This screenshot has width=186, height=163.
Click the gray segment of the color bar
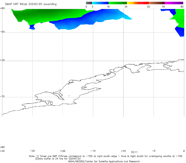click(x=89, y=3)
